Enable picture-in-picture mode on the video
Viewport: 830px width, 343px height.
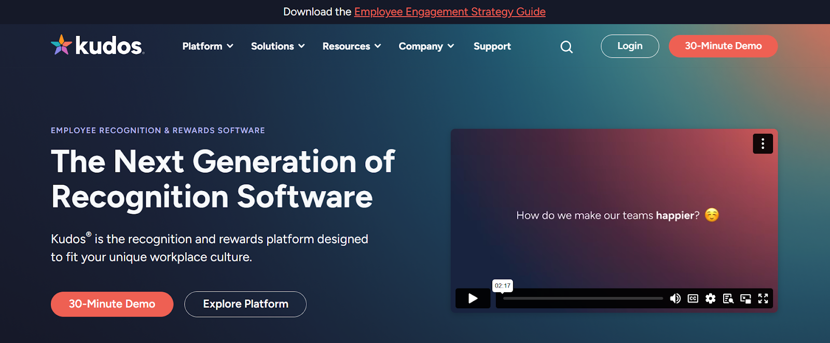745,298
